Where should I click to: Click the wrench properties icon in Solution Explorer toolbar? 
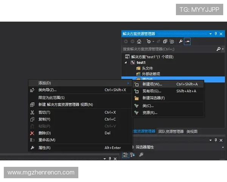tap(180, 41)
